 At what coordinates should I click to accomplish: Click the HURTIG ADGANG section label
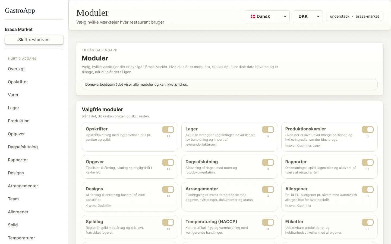[22, 59]
